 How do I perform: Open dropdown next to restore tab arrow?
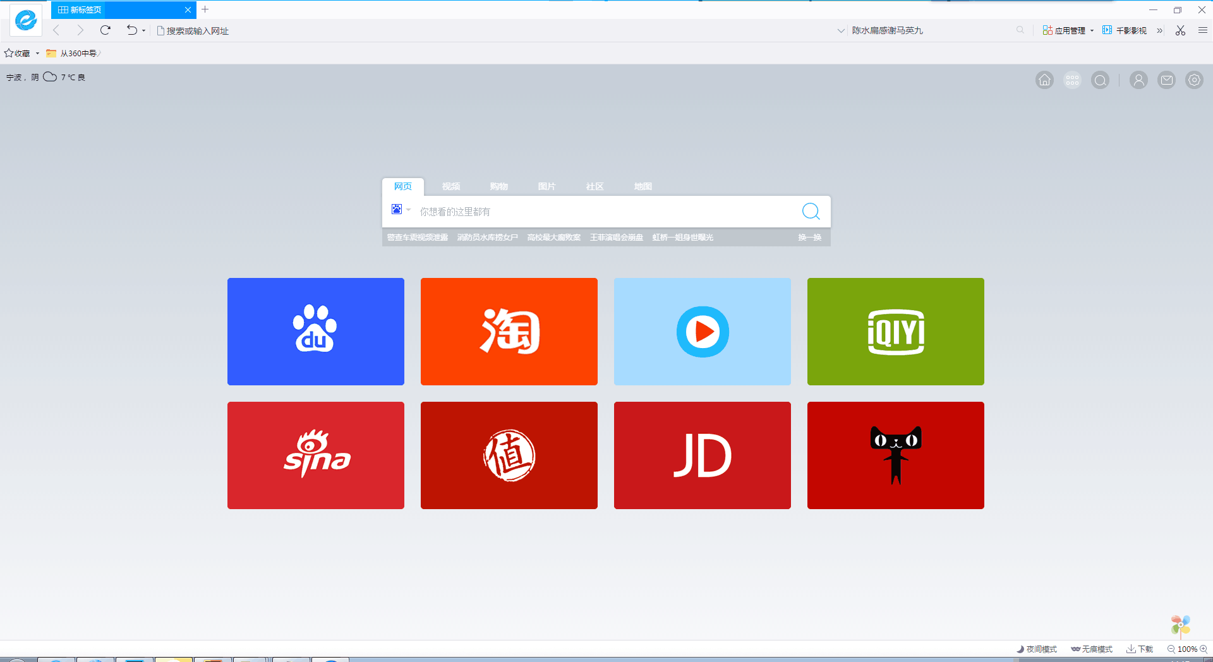pos(144,31)
